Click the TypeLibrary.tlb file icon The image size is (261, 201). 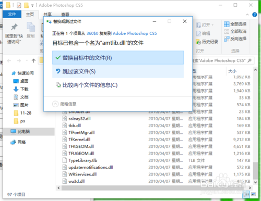click(x=65, y=160)
